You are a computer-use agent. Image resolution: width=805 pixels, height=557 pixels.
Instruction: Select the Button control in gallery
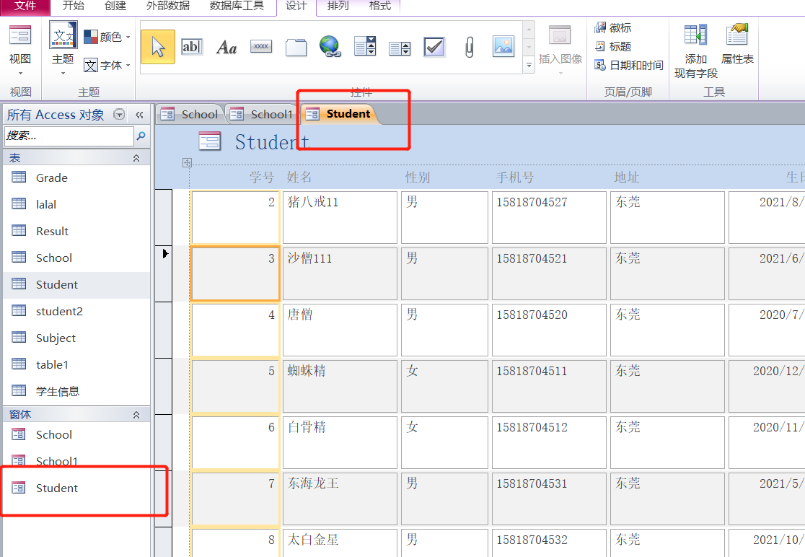261,47
